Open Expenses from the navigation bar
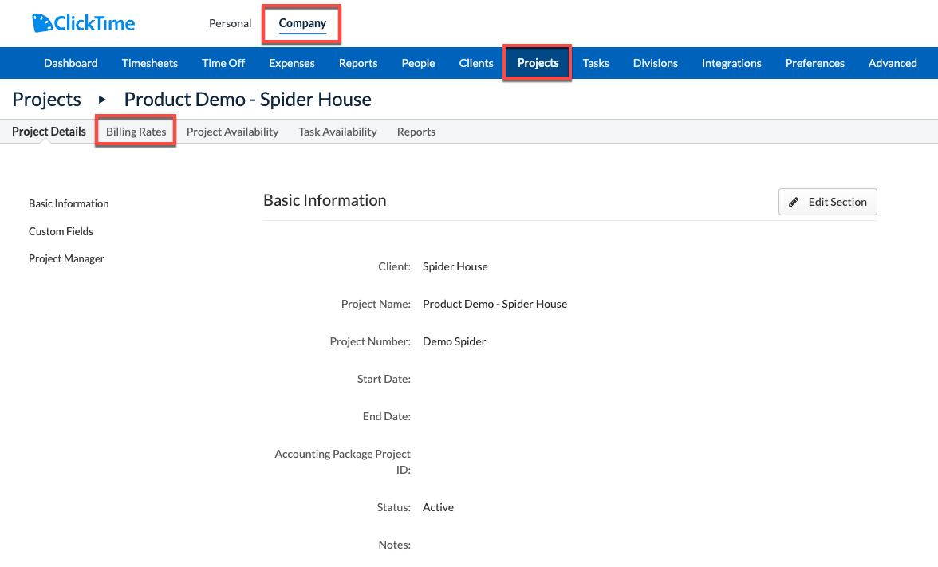The image size is (938, 567). [x=291, y=63]
